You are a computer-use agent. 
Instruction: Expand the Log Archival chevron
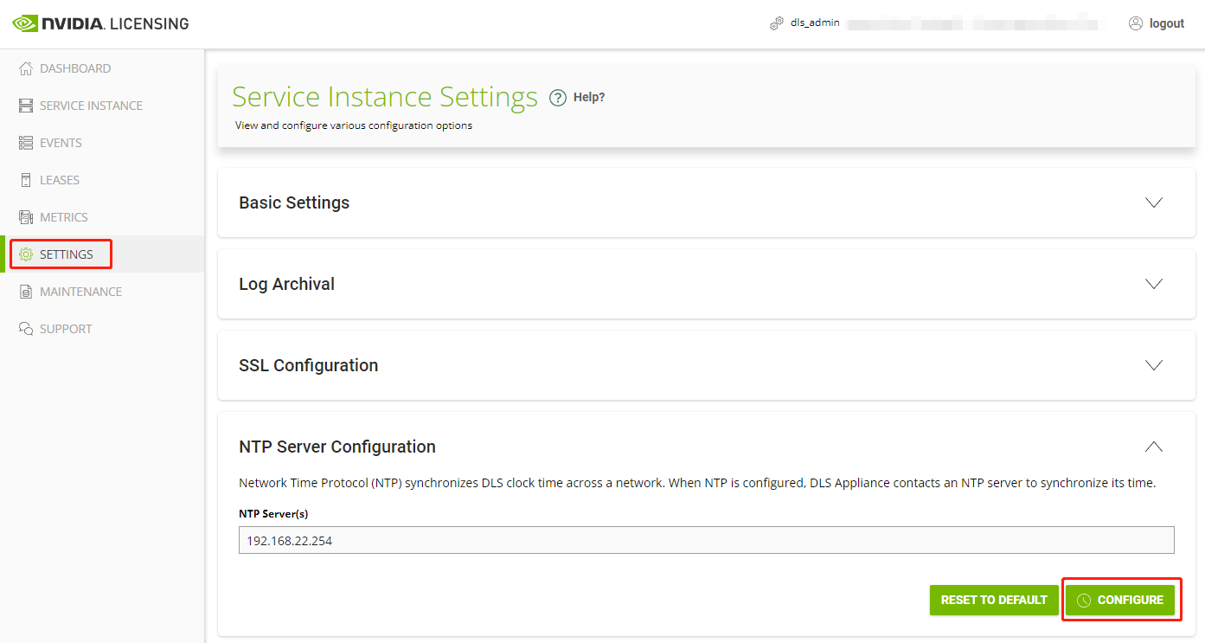click(1154, 284)
